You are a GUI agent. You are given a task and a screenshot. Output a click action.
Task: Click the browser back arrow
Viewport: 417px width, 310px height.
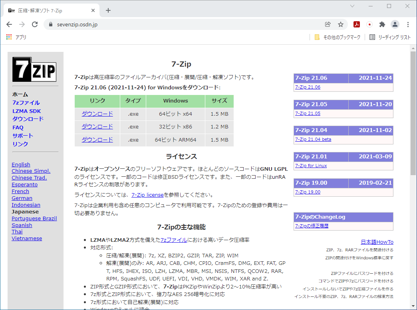[9, 24]
